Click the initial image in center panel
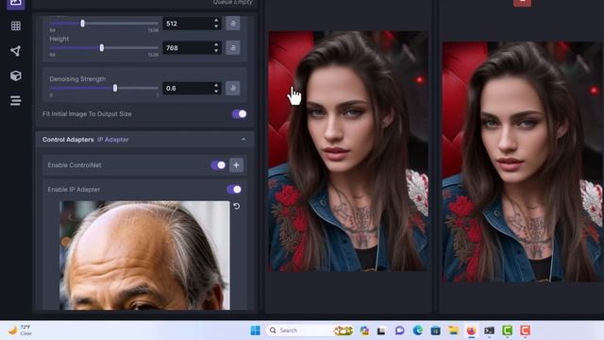 (x=348, y=151)
